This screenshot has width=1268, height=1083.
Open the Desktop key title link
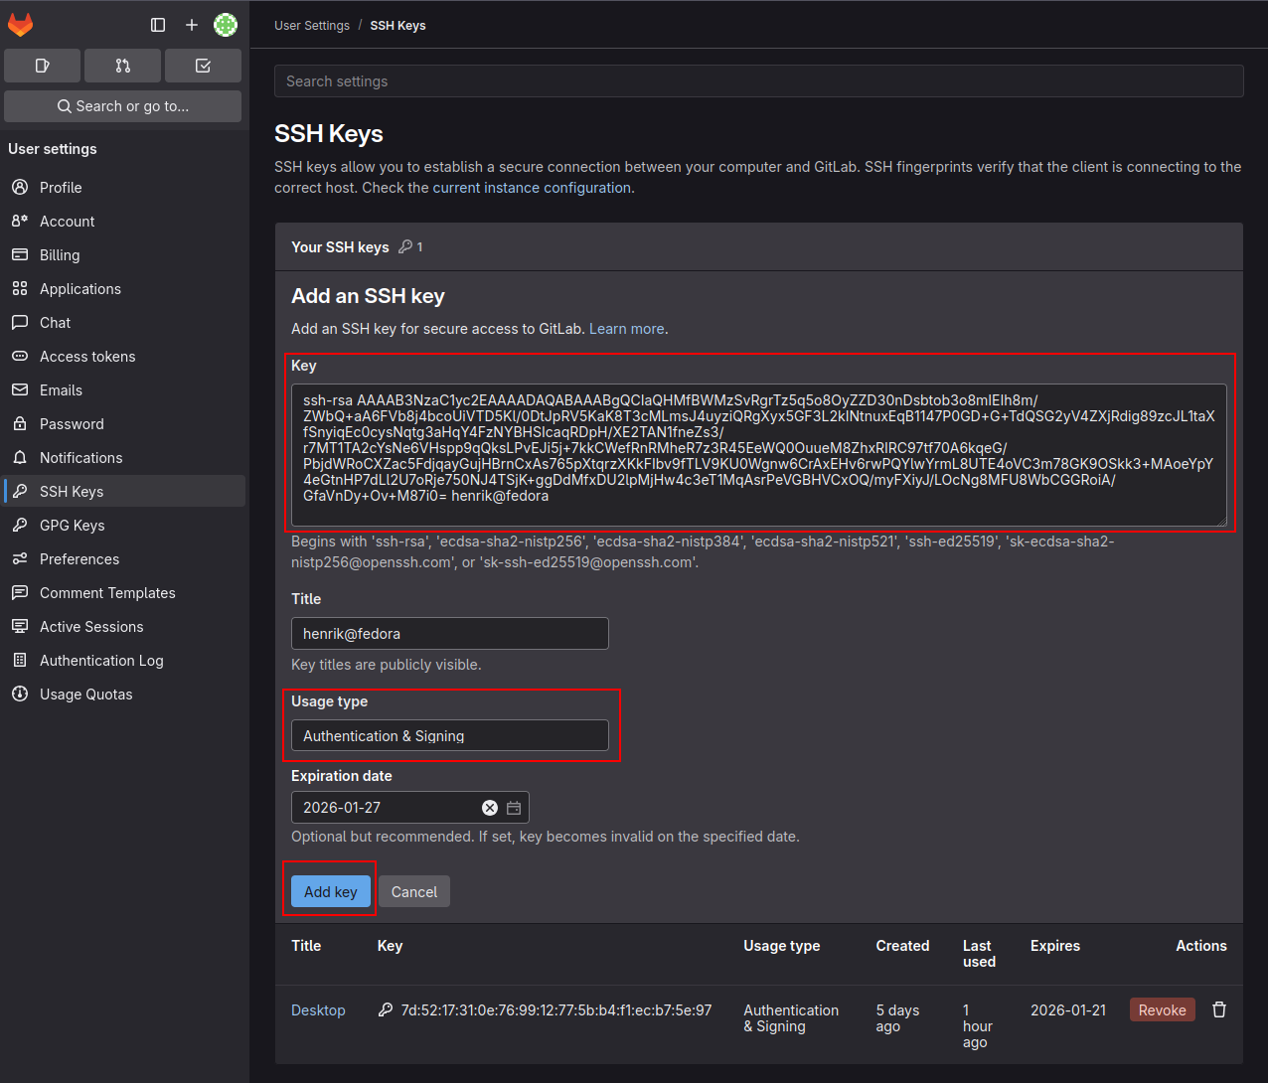(x=318, y=1009)
